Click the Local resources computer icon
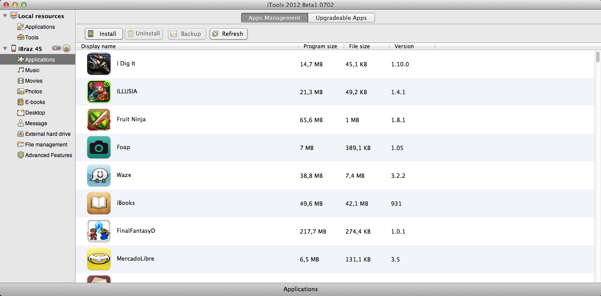Screen dimensions: 601x296 pyautogui.click(x=13, y=16)
